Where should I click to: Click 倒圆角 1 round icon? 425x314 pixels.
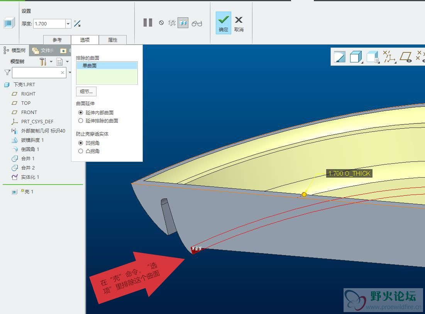[15, 149]
